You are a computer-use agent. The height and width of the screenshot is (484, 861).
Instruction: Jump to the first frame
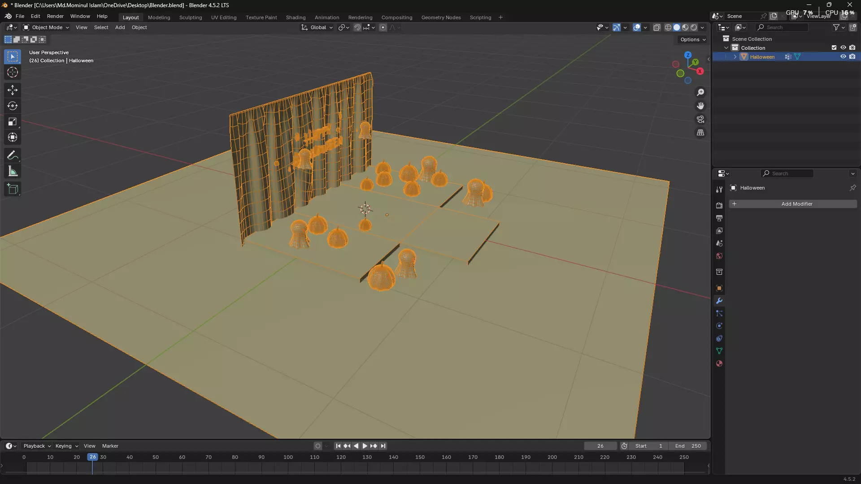pos(338,446)
